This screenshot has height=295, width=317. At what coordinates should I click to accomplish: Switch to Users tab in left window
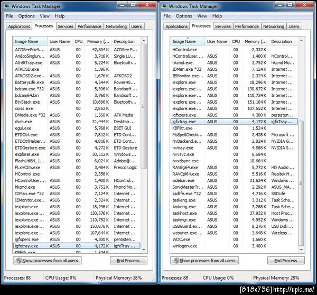136,26
